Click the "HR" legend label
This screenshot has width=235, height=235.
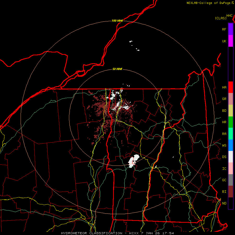[x=224, y=122]
